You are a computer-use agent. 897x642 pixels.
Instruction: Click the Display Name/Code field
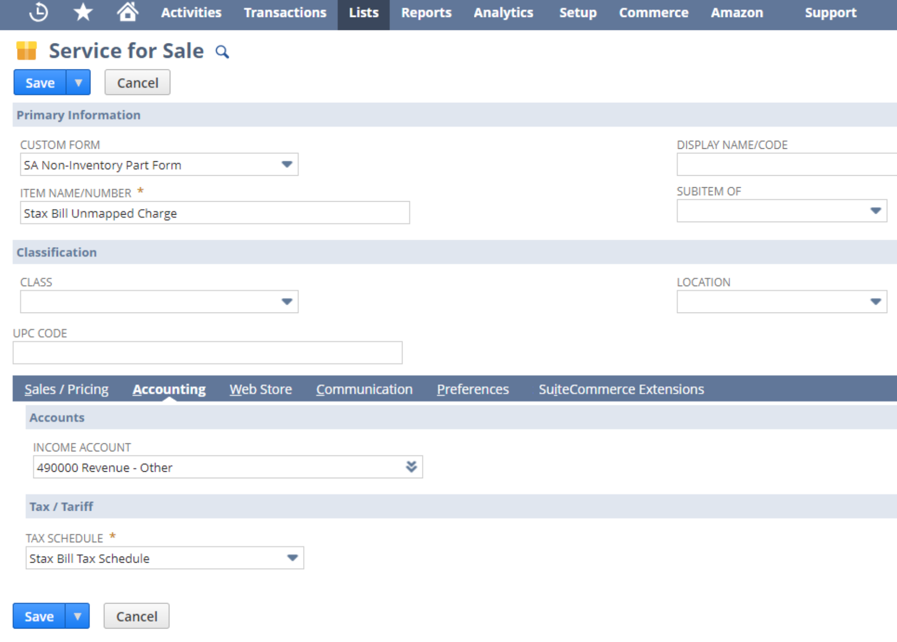[x=787, y=165]
